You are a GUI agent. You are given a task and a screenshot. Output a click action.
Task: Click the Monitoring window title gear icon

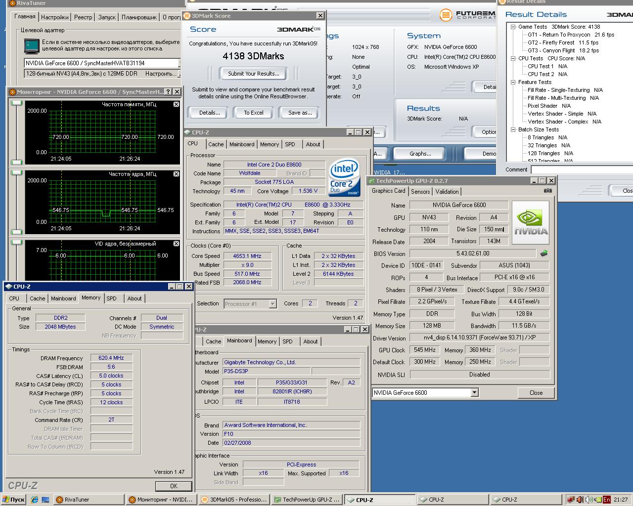(13, 91)
